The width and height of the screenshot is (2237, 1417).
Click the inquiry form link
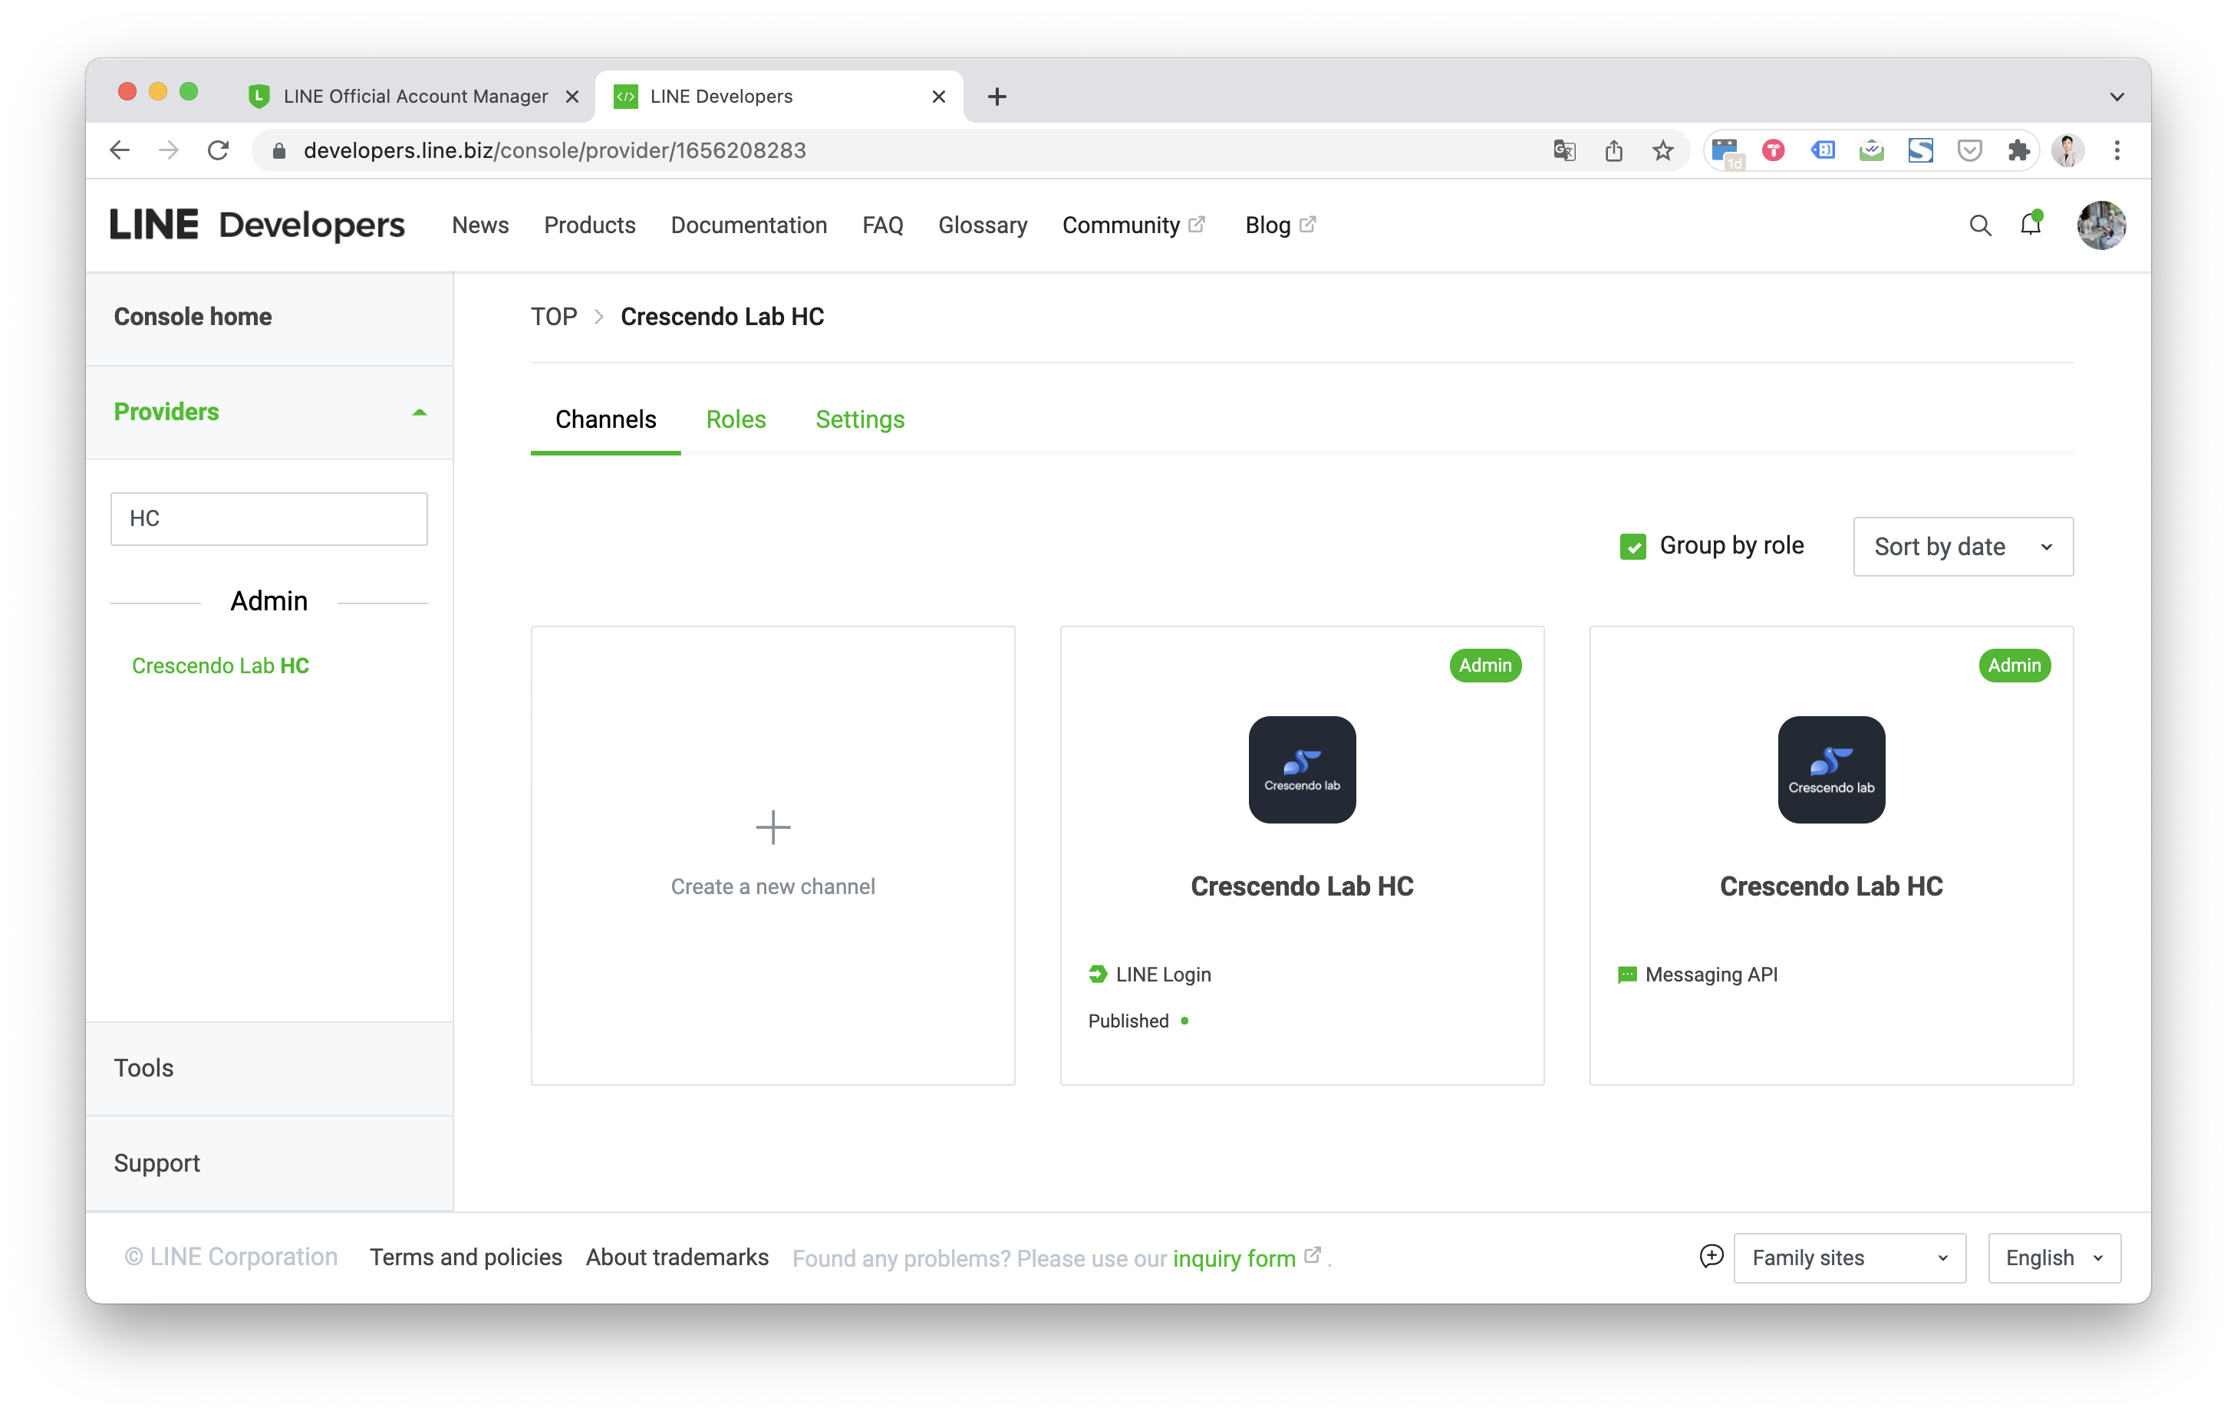pos(1233,1258)
